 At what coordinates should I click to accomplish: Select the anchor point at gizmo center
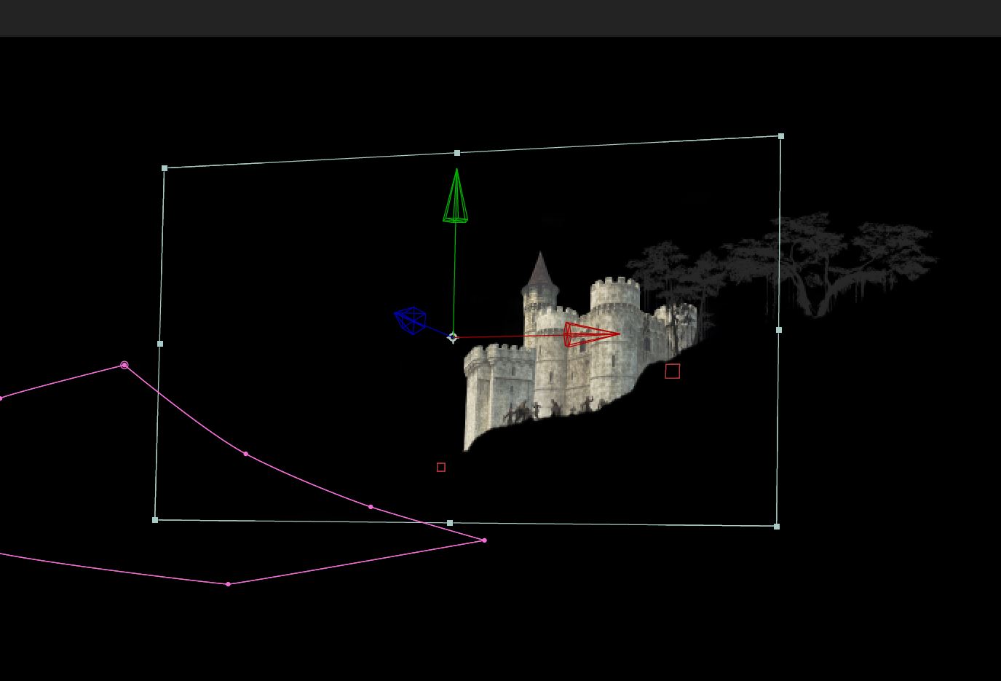tap(453, 337)
